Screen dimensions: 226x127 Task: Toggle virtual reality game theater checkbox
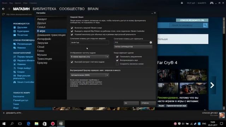(x=72, y=35)
